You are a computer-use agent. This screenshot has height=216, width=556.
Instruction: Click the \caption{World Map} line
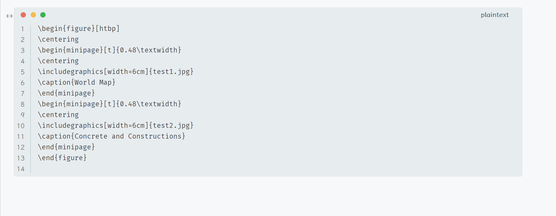coord(77,82)
